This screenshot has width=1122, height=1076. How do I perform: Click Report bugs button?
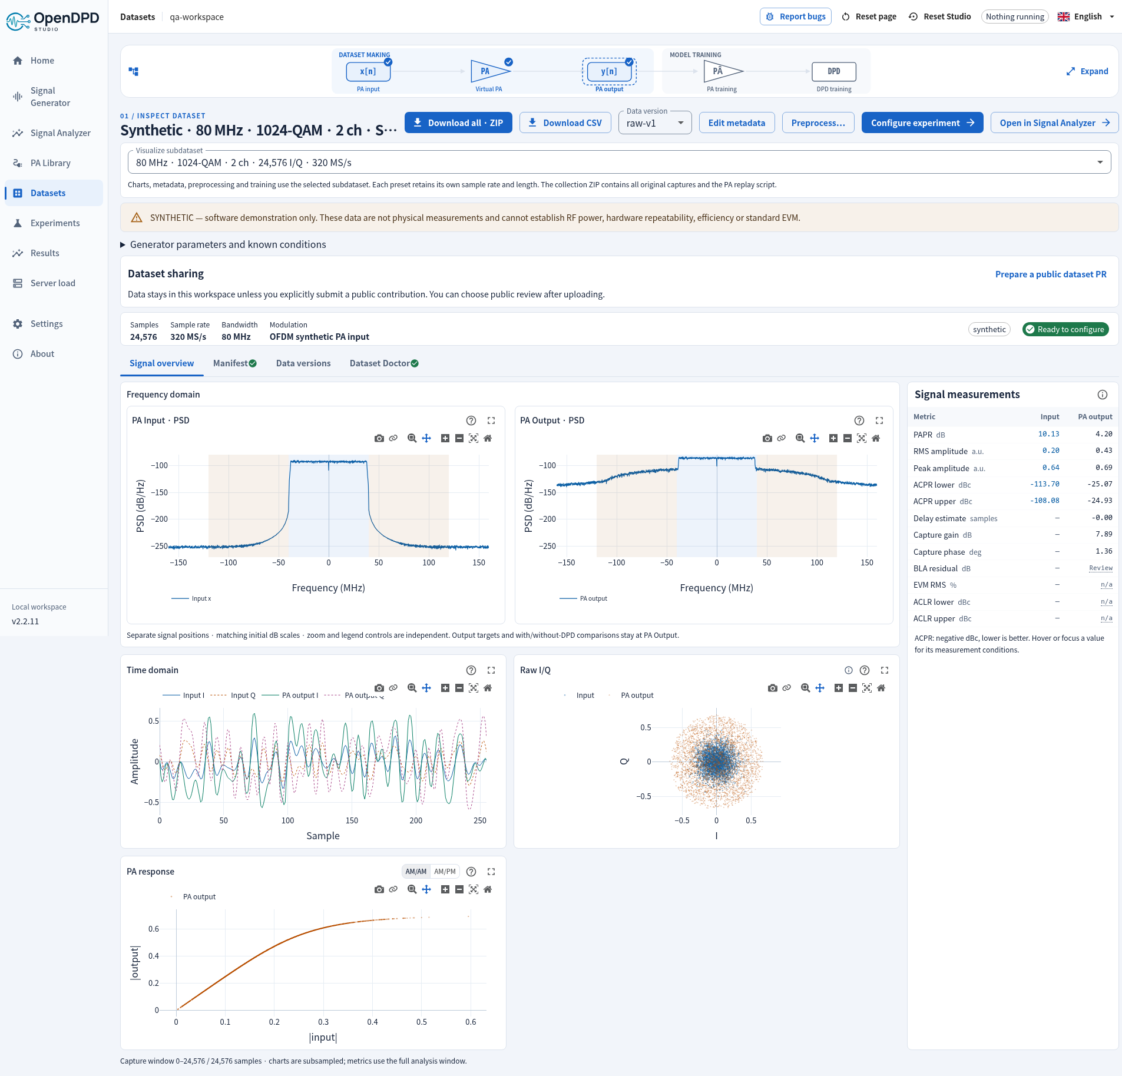[x=796, y=16]
